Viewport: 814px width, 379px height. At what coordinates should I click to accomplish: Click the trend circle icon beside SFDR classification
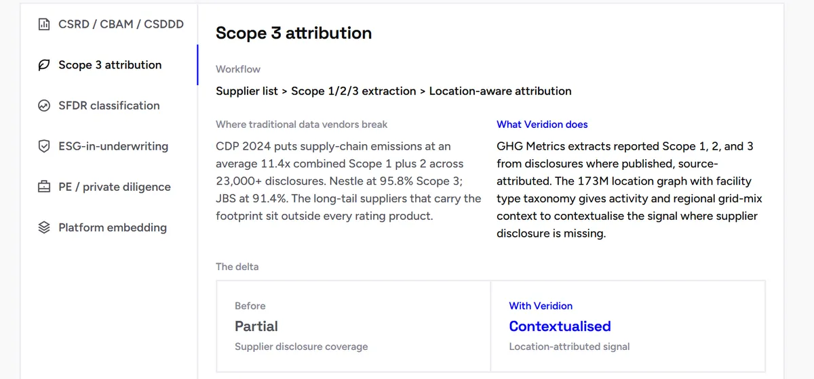pos(44,106)
